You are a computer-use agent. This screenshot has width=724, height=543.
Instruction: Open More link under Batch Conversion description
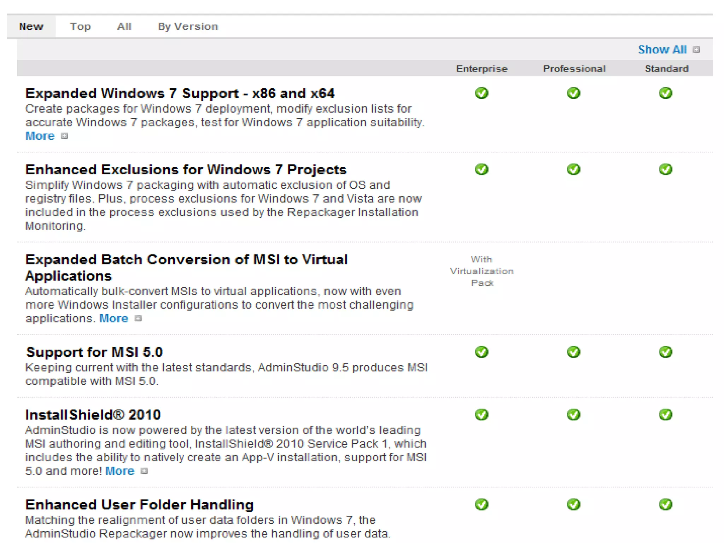113,319
